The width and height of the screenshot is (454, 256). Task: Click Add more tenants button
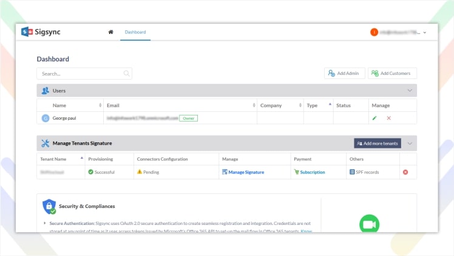378,144
